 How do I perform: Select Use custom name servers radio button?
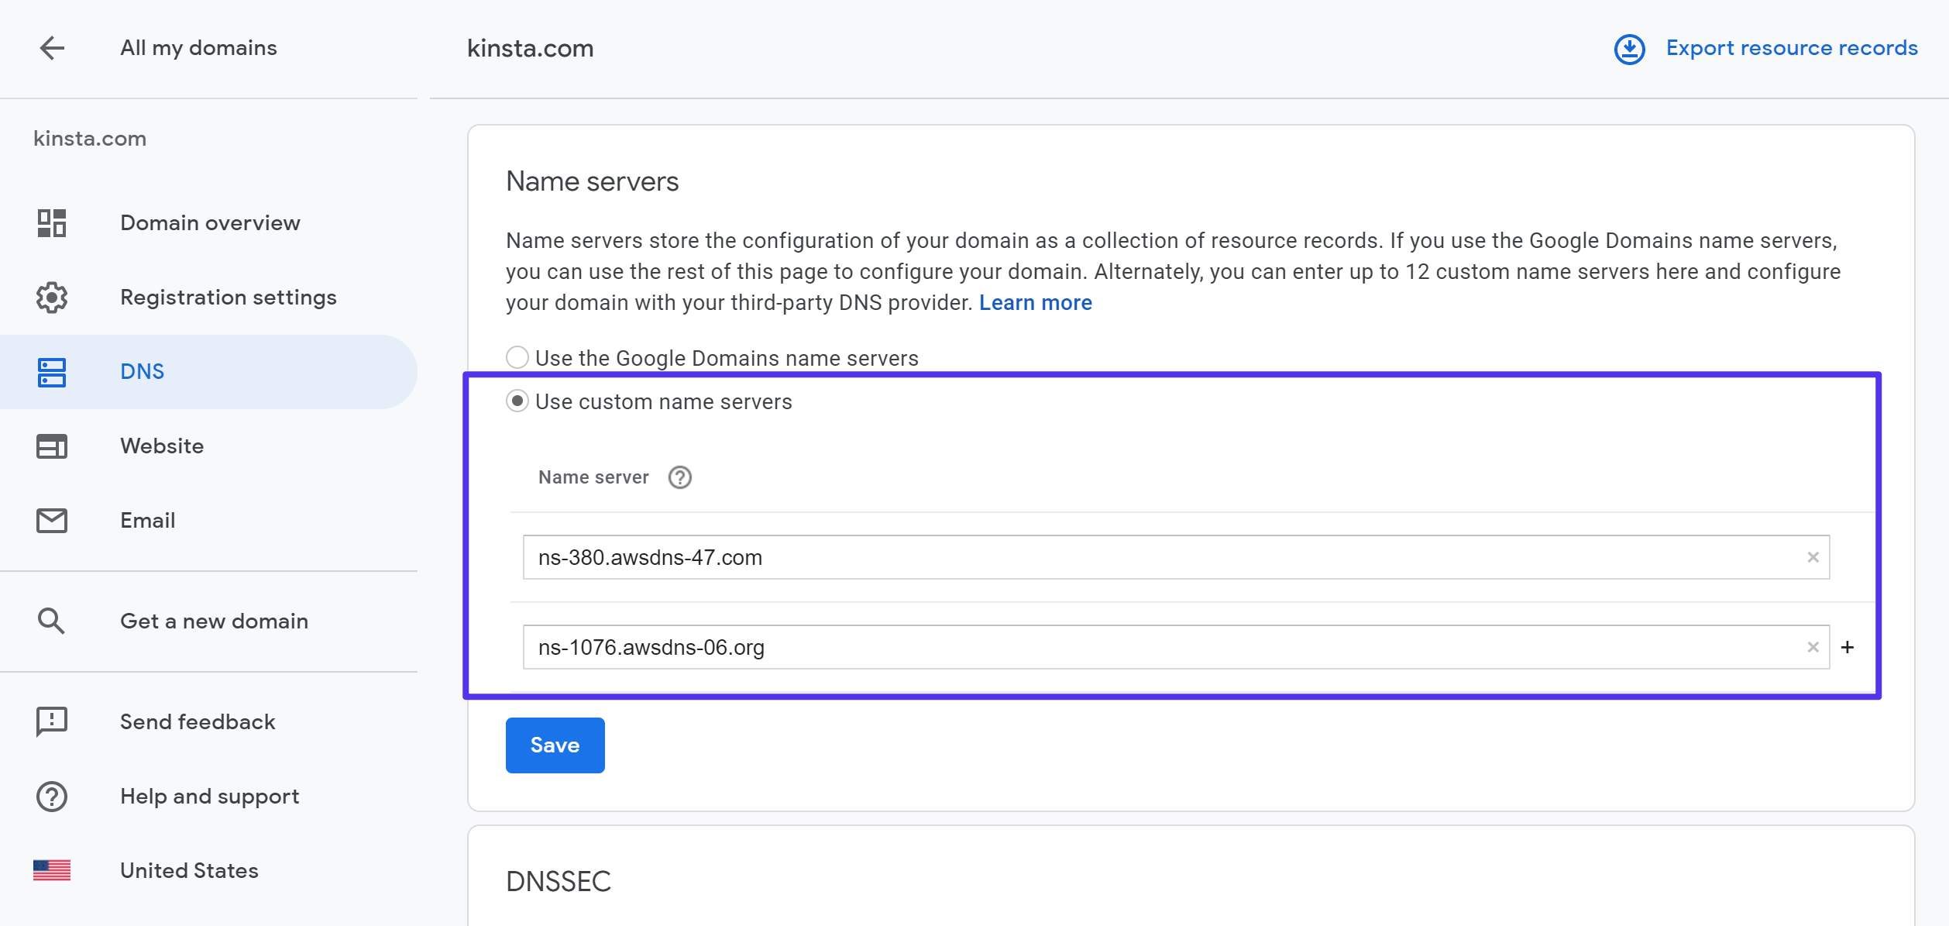517,400
